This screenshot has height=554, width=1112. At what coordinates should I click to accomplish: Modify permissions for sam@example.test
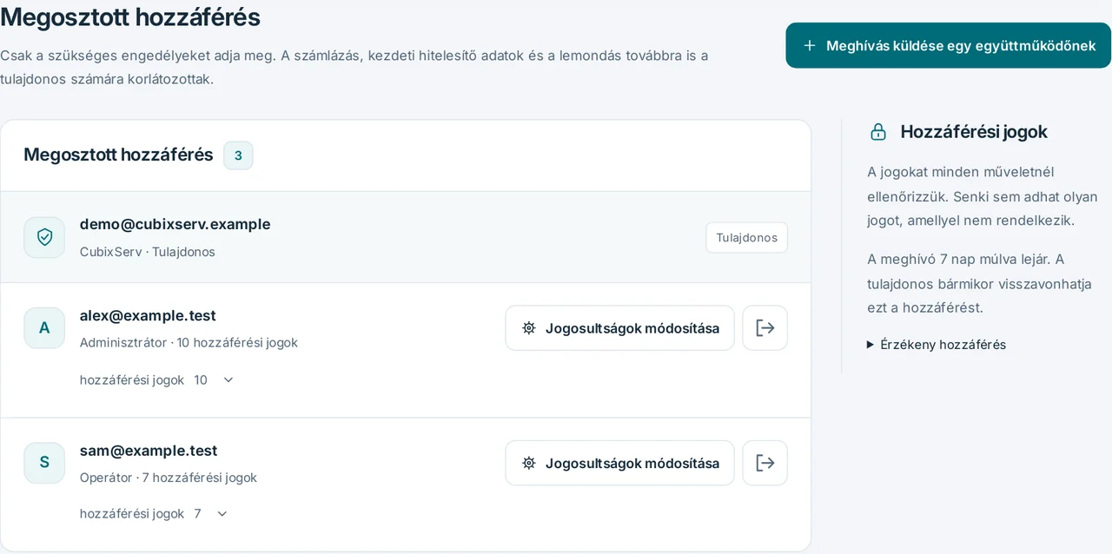(x=619, y=463)
